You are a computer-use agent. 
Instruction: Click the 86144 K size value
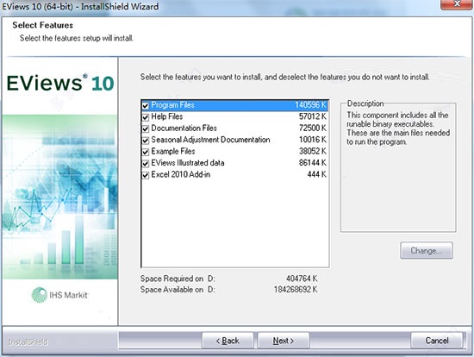313,163
